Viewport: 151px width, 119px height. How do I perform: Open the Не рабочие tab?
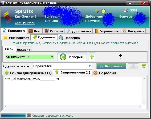[105, 73]
